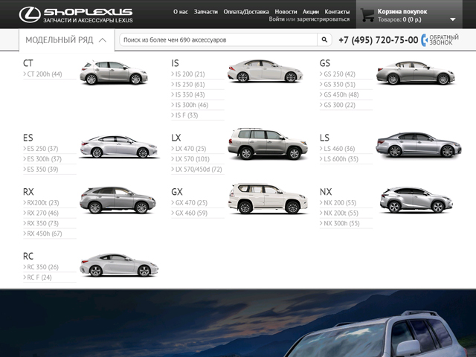
Task: Select RX200t (23)
Action: tap(43, 203)
